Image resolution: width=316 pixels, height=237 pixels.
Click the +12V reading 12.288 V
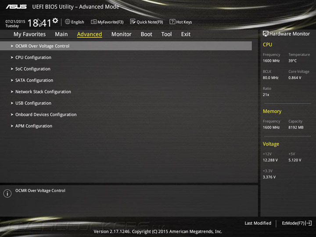270,160
